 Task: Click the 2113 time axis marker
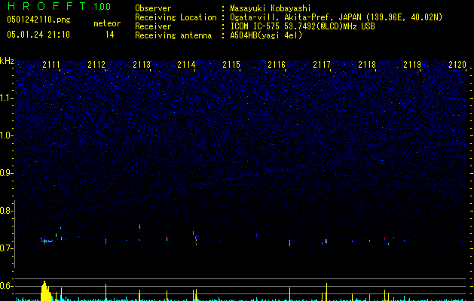click(x=142, y=65)
